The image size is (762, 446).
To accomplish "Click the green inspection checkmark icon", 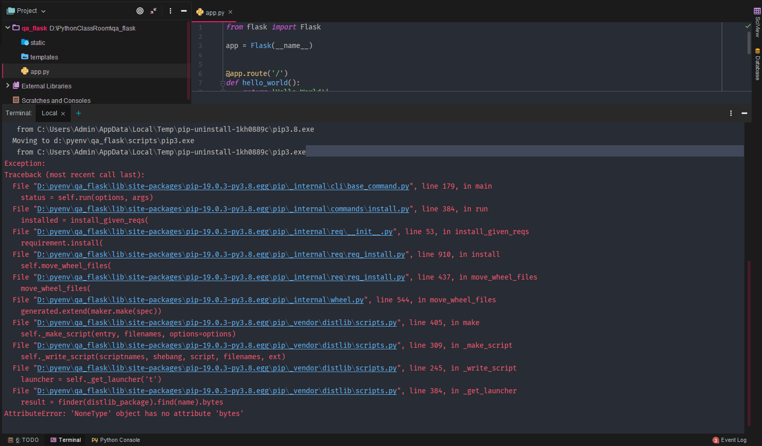I will 748,26.
